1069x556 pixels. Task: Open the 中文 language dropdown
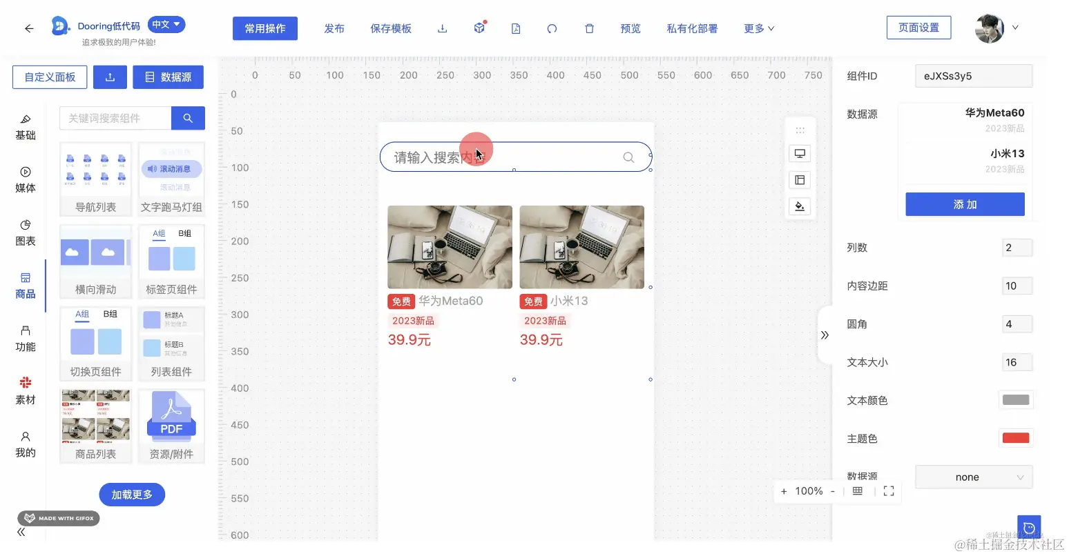tap(166, 25)
